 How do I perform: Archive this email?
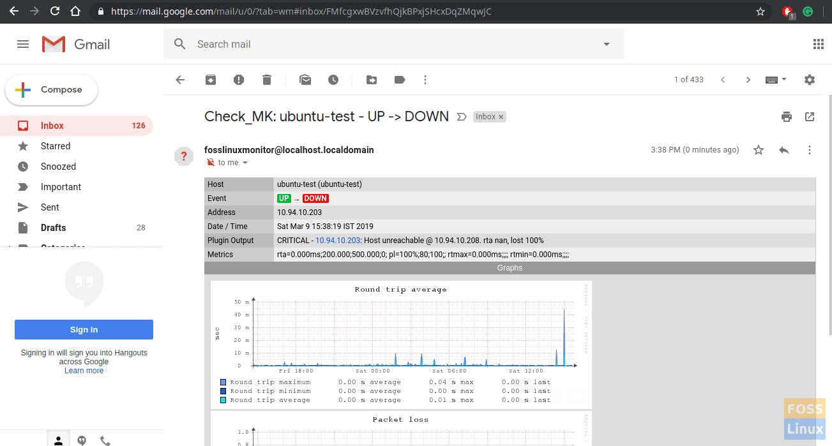pyautogui.click(x=210, y=80)
